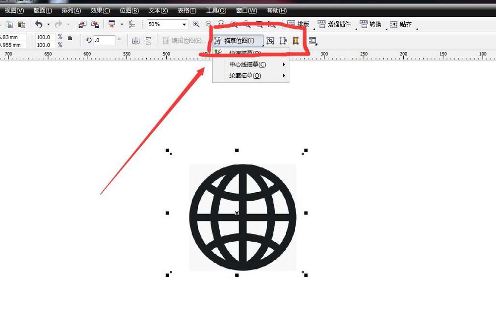Screen dimensions: 496x326
Task: Click the right-middle selection handle
Action: point(306,213)
